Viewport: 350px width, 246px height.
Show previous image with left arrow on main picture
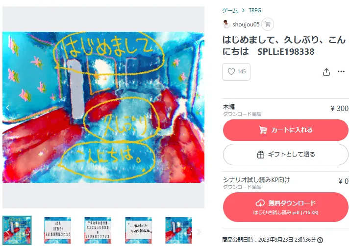pyautogui.click(x=8, y=108)
